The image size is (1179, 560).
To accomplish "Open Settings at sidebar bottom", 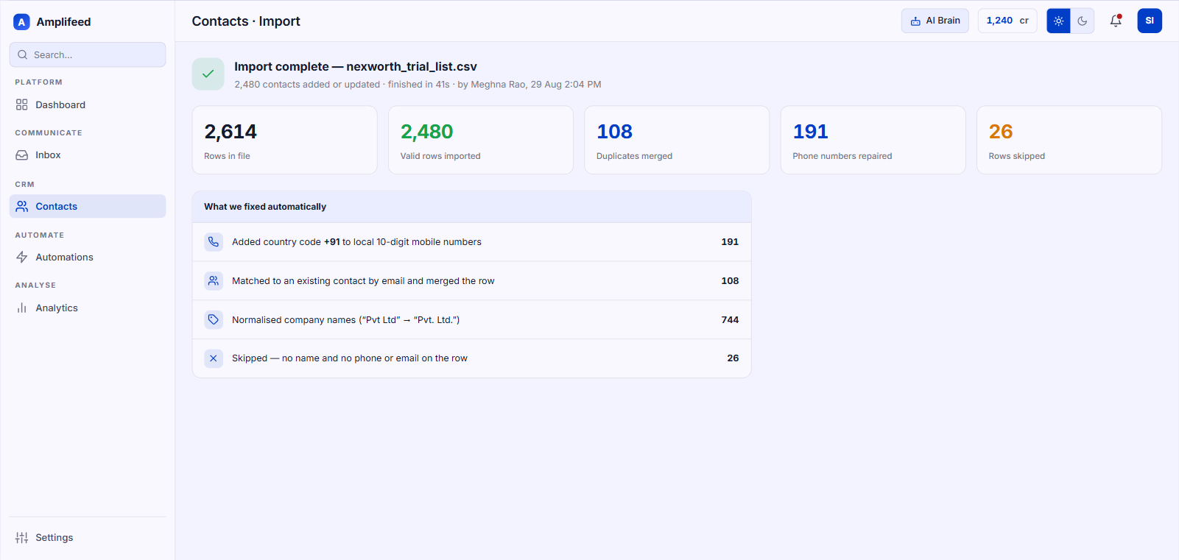I will point(88,538).
